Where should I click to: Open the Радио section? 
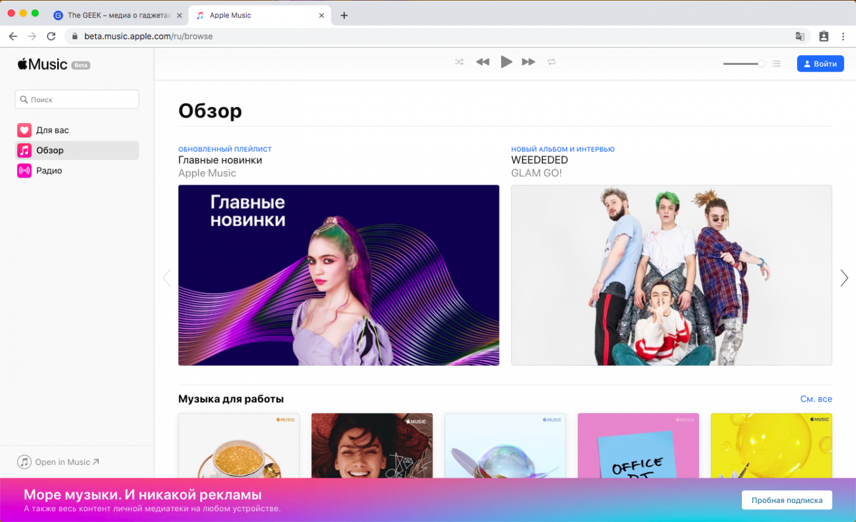77,171
